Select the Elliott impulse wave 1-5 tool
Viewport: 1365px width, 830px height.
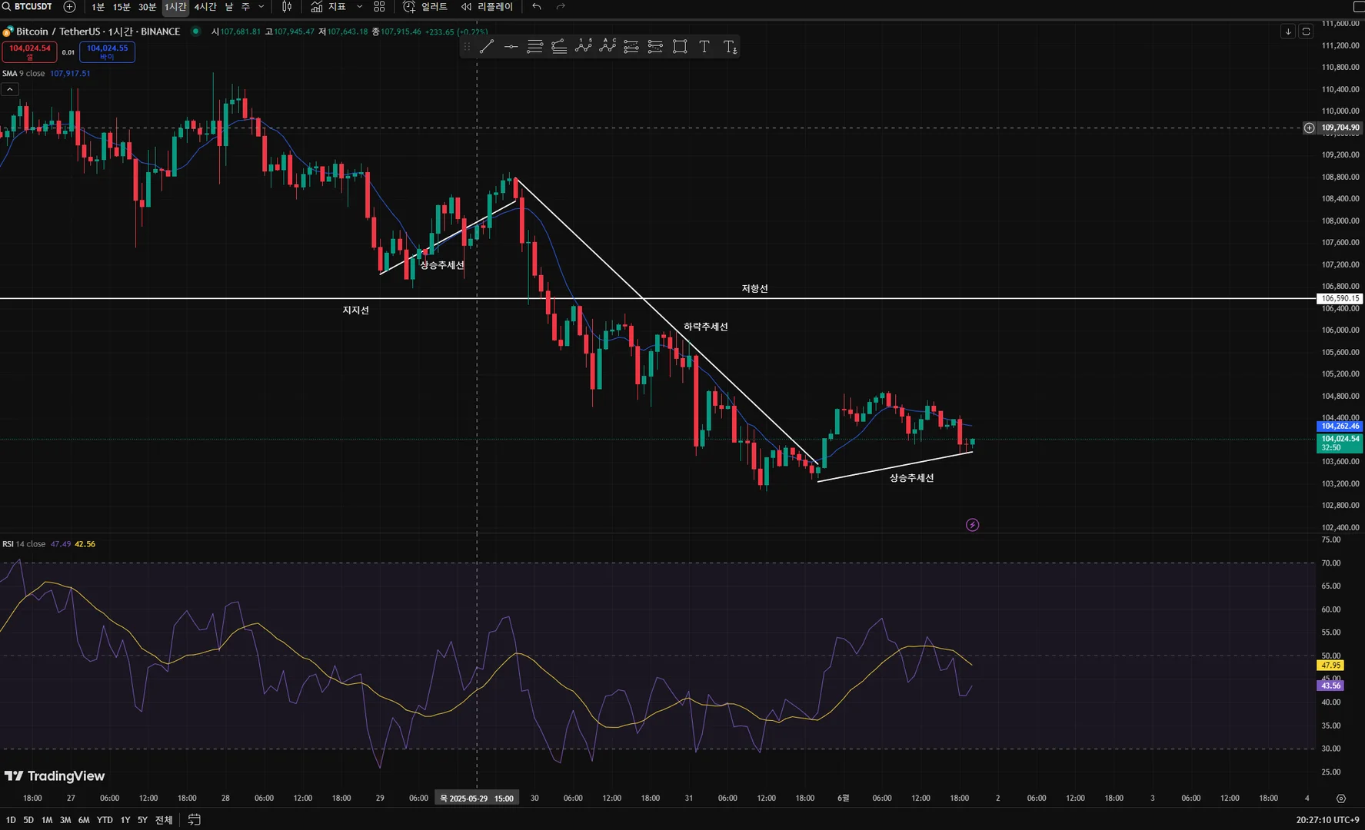tap(584, 47)
